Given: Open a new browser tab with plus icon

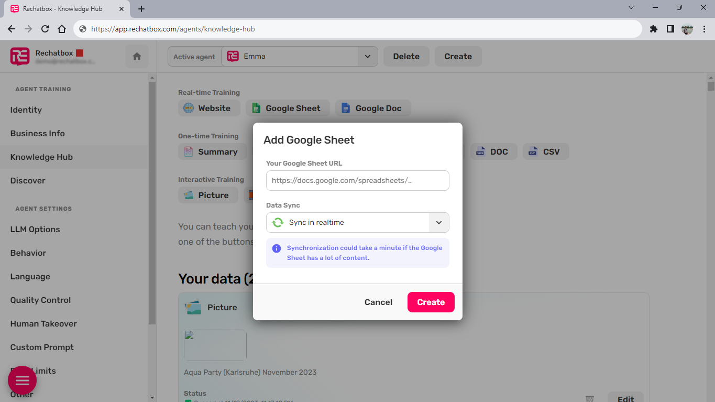Looking at the screenshot, I should (x=141, y=9).
